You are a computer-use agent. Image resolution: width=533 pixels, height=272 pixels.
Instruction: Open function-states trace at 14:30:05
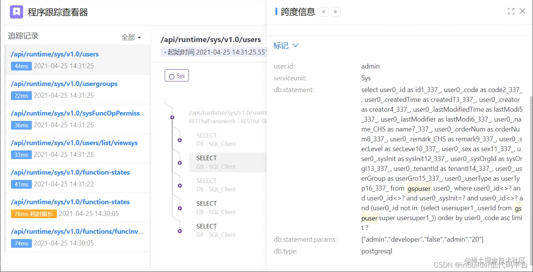pyautogui.click(x=77, y=208)
